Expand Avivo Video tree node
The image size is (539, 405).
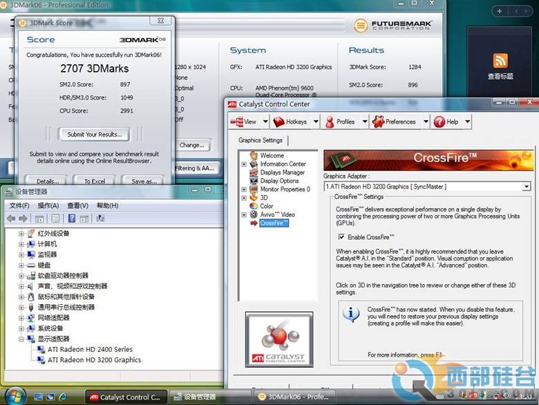pos(244,214)
